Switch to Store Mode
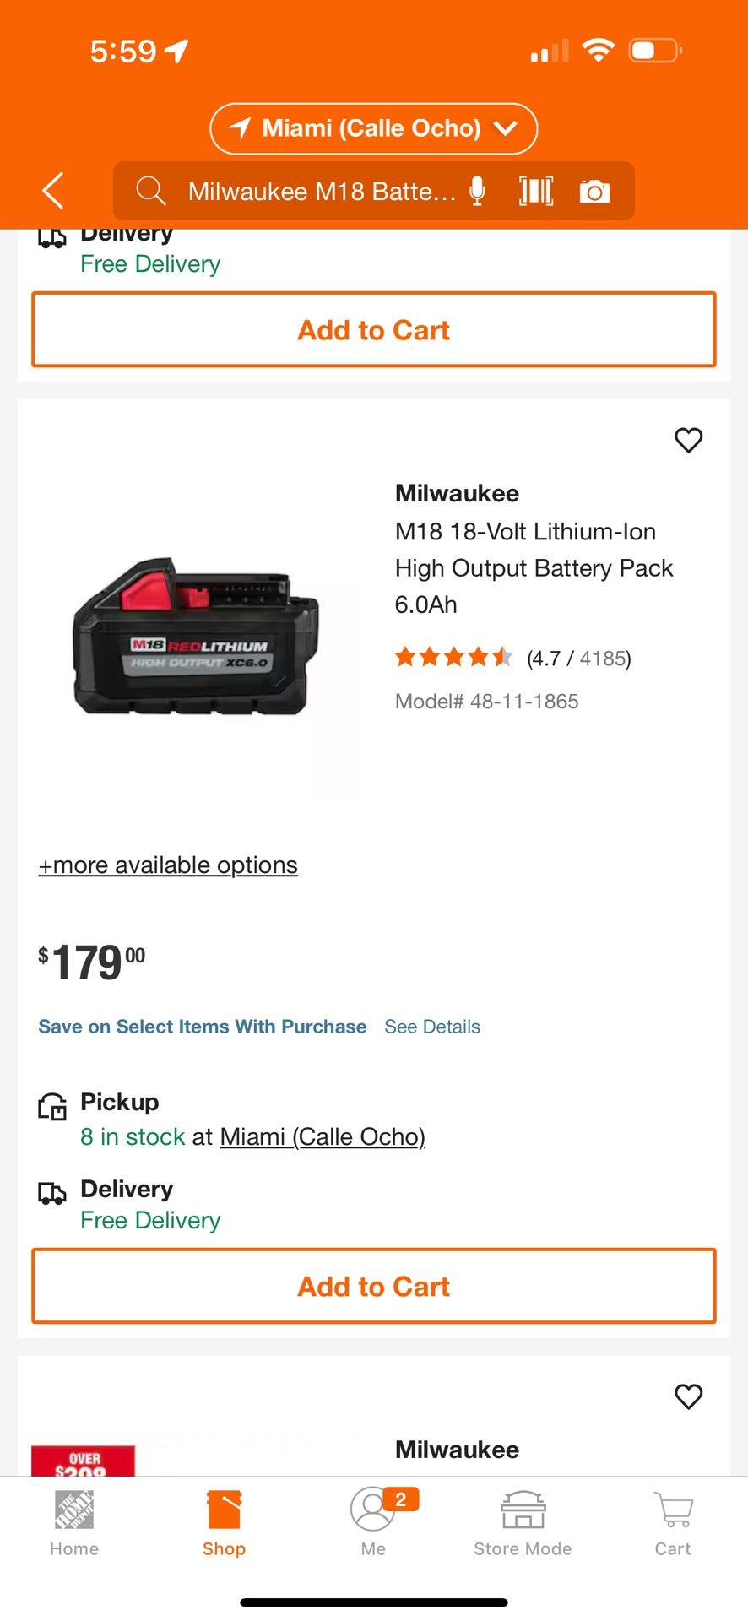 tap(523, 1522)
